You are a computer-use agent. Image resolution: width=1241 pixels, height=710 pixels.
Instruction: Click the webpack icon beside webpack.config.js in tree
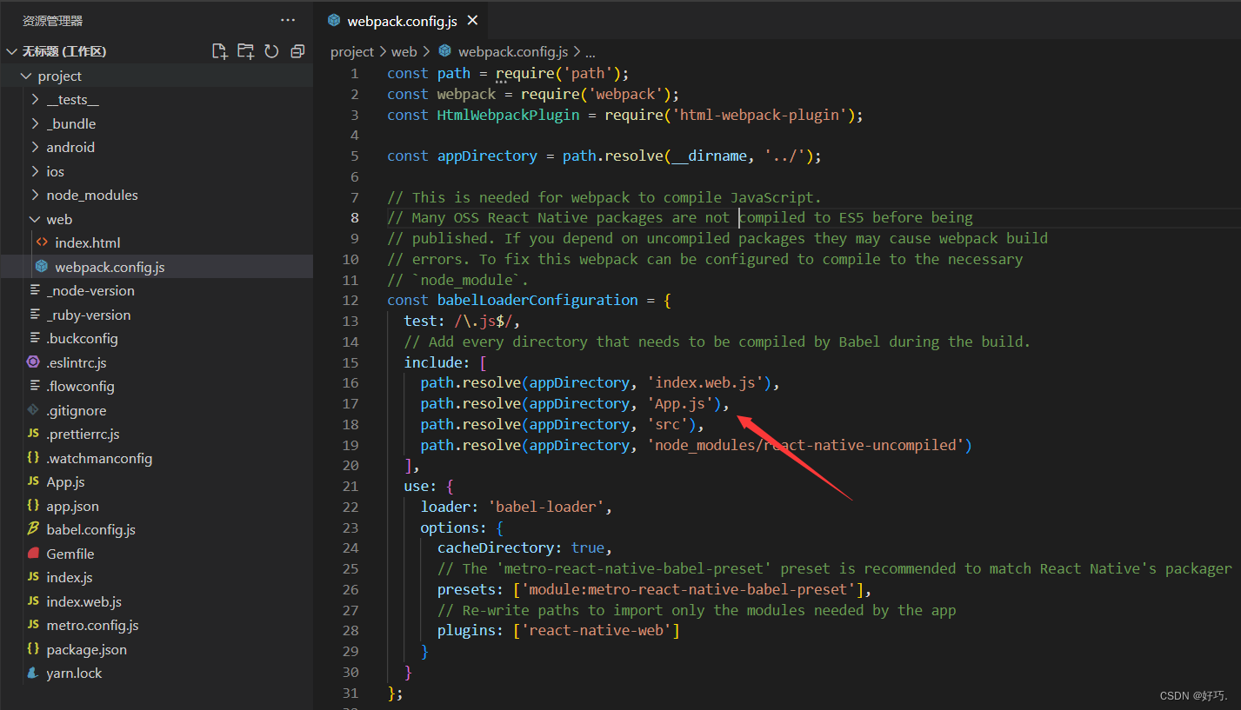(x=42, y=267)
